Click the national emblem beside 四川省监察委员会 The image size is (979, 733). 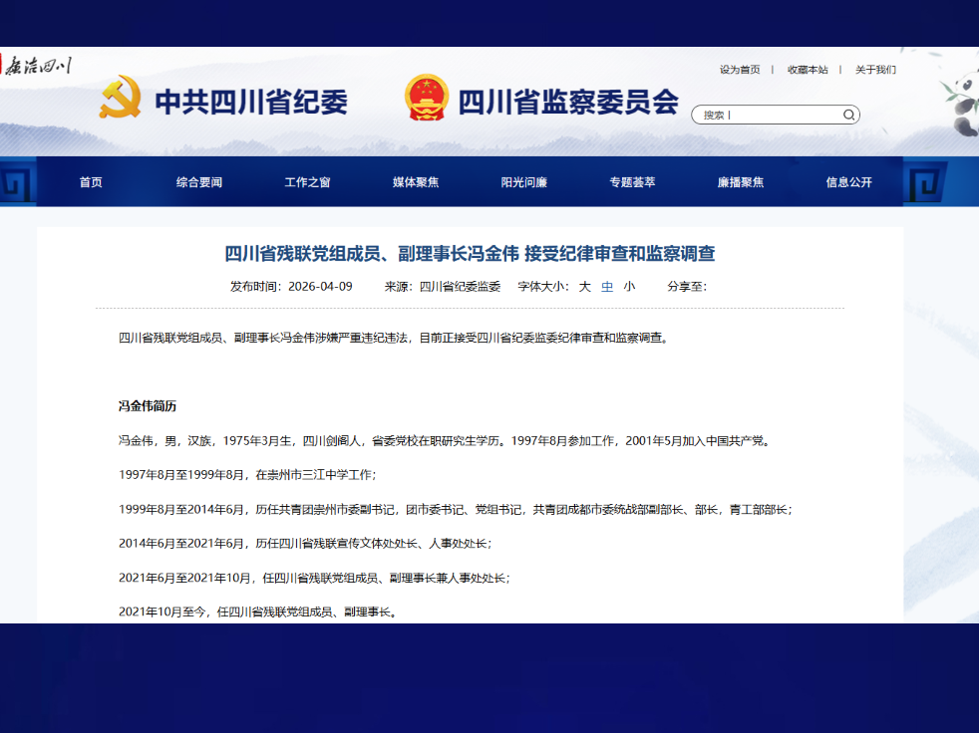[x=427, y=99]
